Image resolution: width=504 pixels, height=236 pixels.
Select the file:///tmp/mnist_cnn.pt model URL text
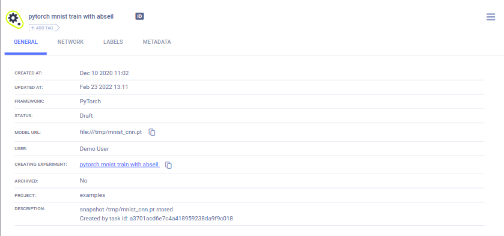(x=111, y=132)
